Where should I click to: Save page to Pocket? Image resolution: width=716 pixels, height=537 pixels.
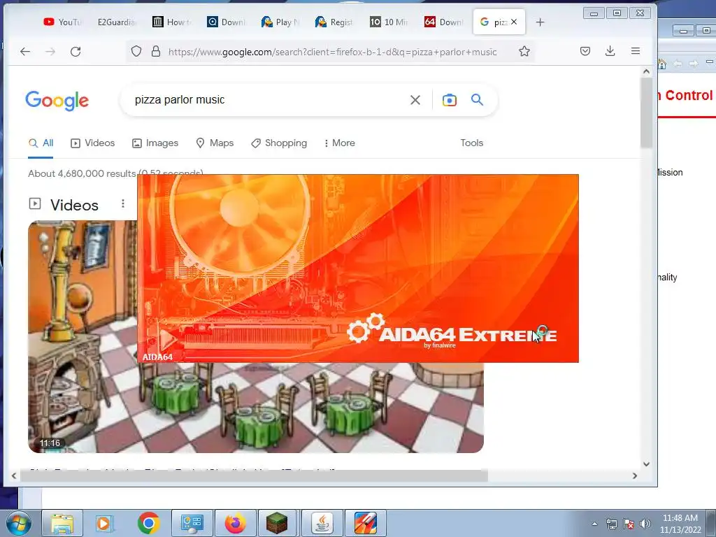[x=585, y=51]
